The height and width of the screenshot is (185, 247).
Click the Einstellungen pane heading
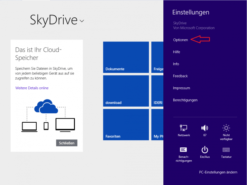coord(191,12)
